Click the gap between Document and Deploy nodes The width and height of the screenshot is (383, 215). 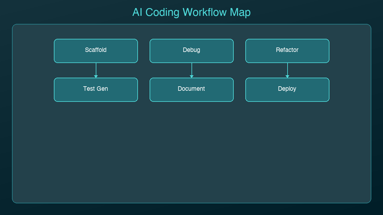point(239,90)
